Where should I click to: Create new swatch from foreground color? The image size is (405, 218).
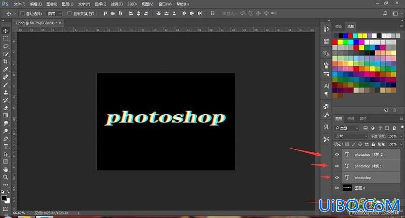386,110
